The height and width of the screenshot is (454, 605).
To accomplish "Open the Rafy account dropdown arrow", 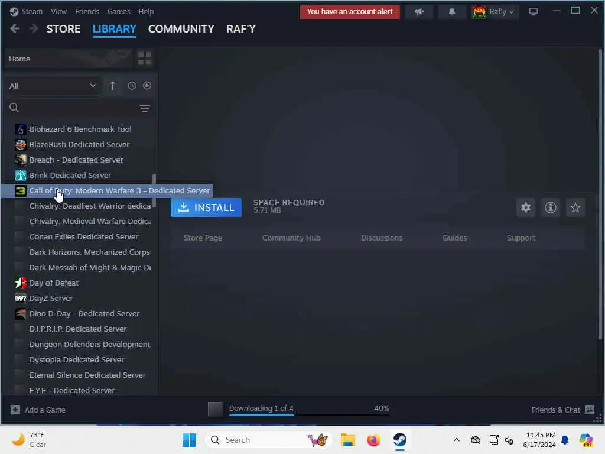I will tap(512, 12).
